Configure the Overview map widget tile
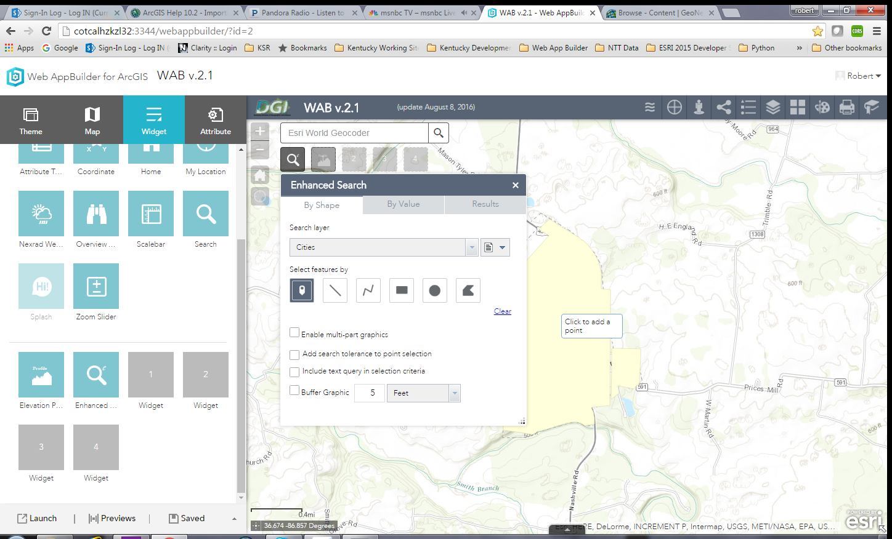The image size is (892, 539). pyautogui.click(x=96, y=214)
